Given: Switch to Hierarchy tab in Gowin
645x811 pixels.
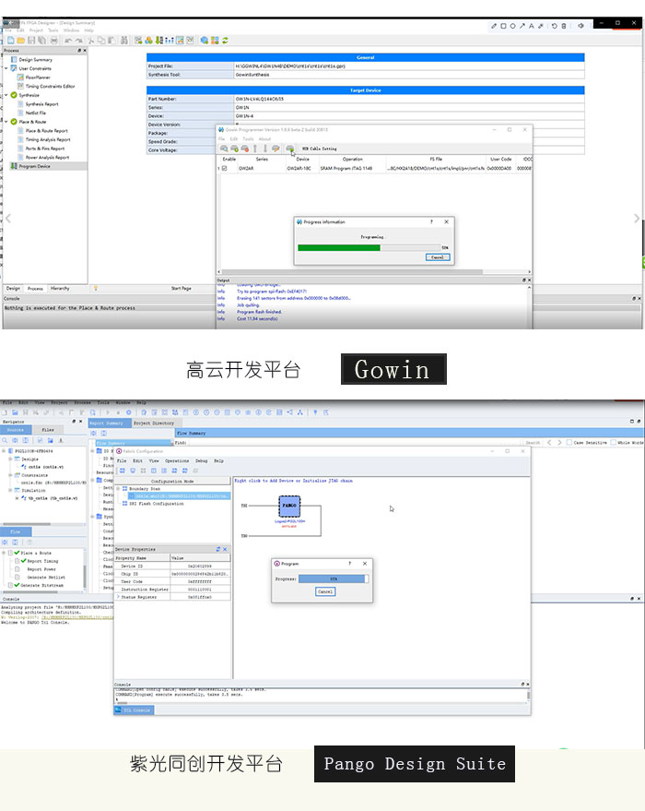Looking at the screenshot, I should pos(60,289).
